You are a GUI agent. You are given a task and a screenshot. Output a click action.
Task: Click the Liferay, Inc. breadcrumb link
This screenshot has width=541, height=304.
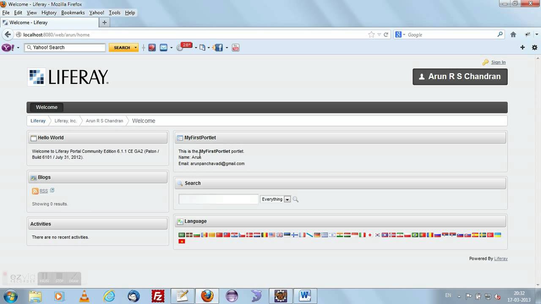tap(66, 121)
